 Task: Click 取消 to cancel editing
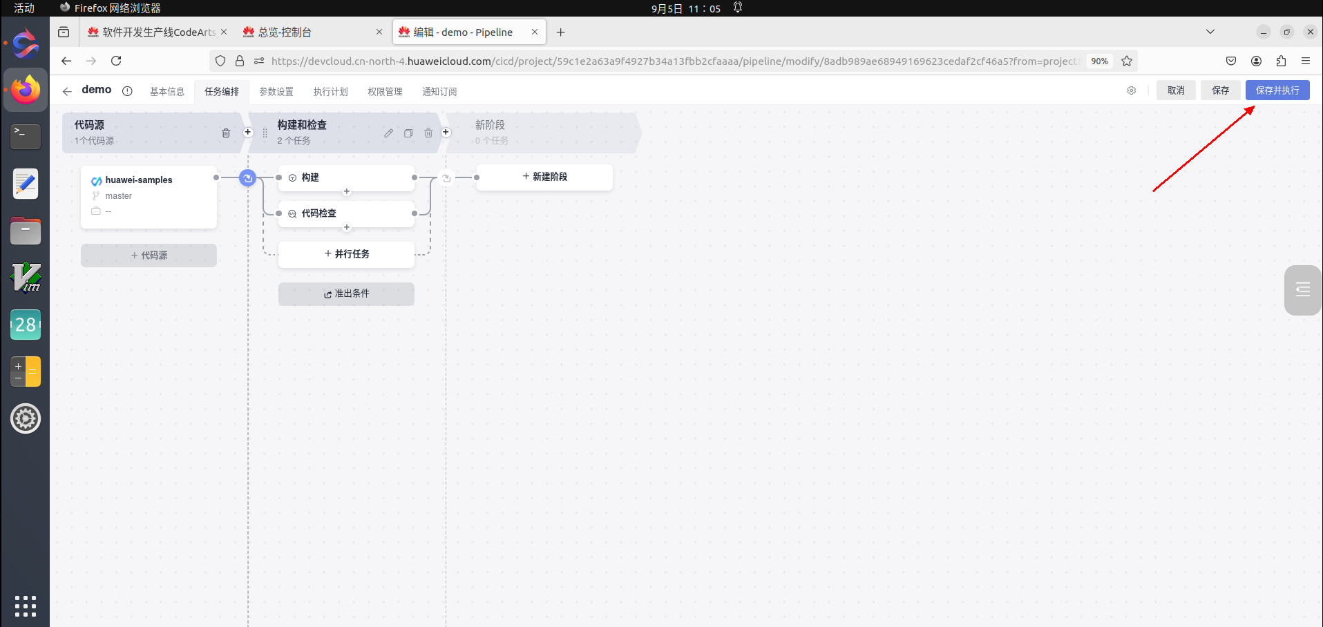point(1176,90)
